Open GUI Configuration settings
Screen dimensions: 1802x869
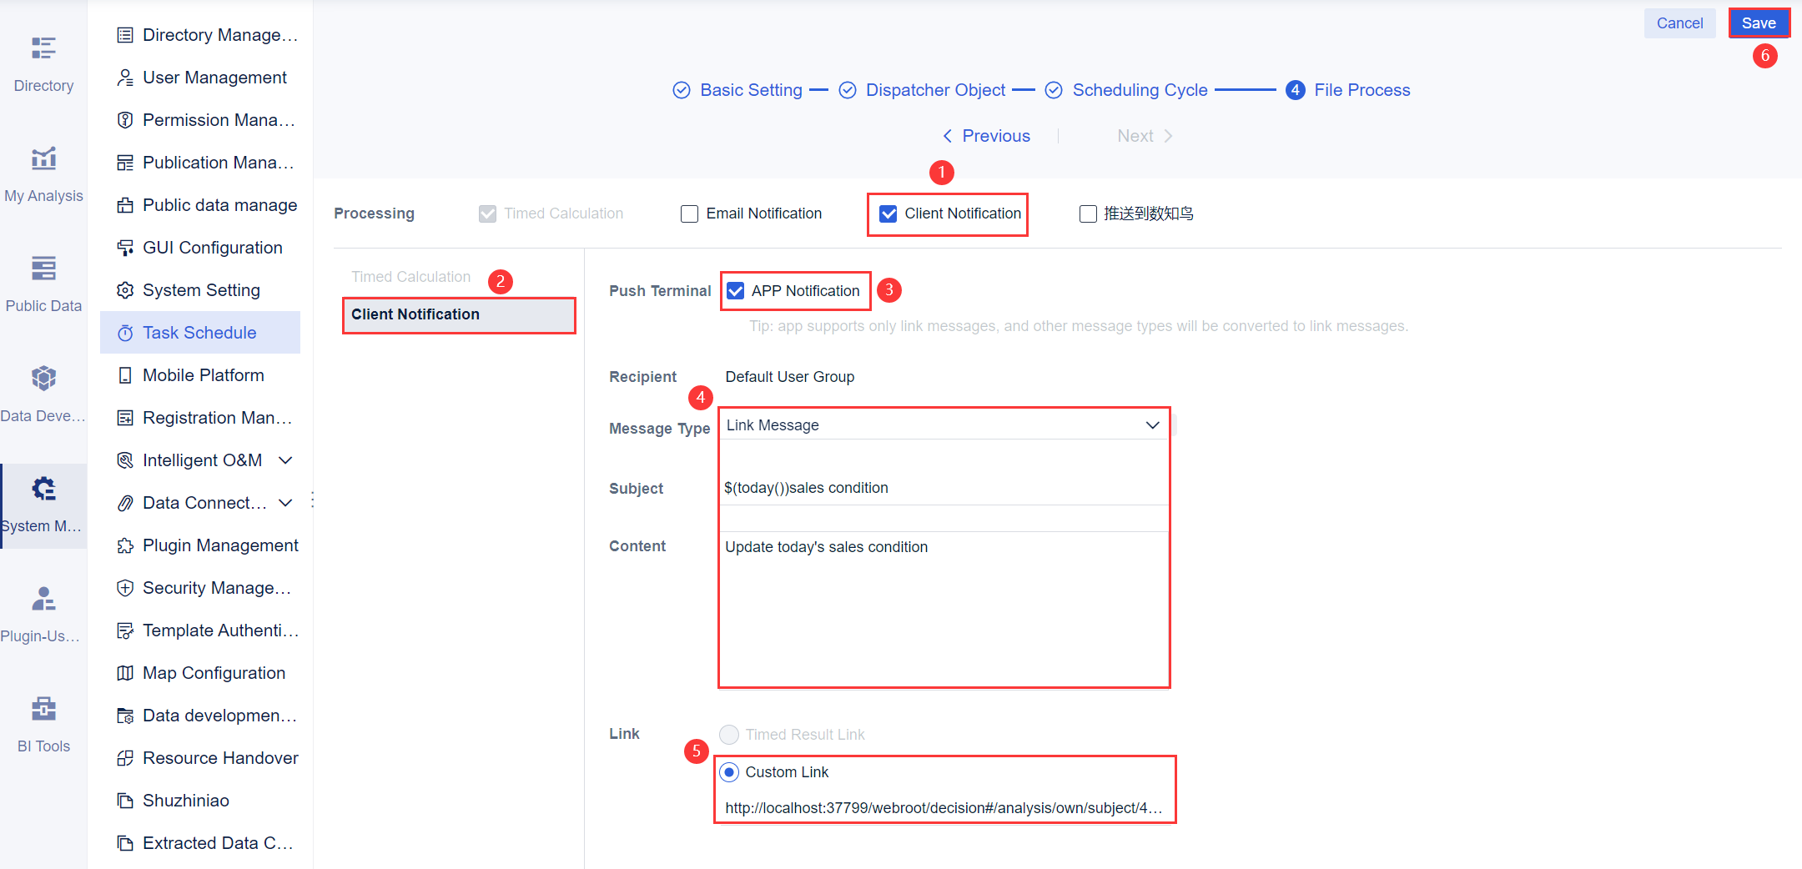[212, 247]
